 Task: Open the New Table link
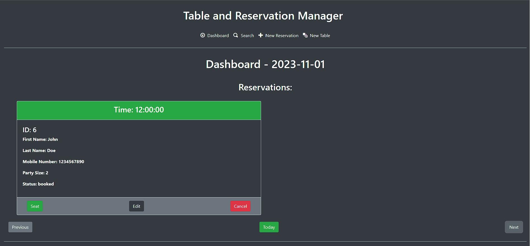coord(320,36)
